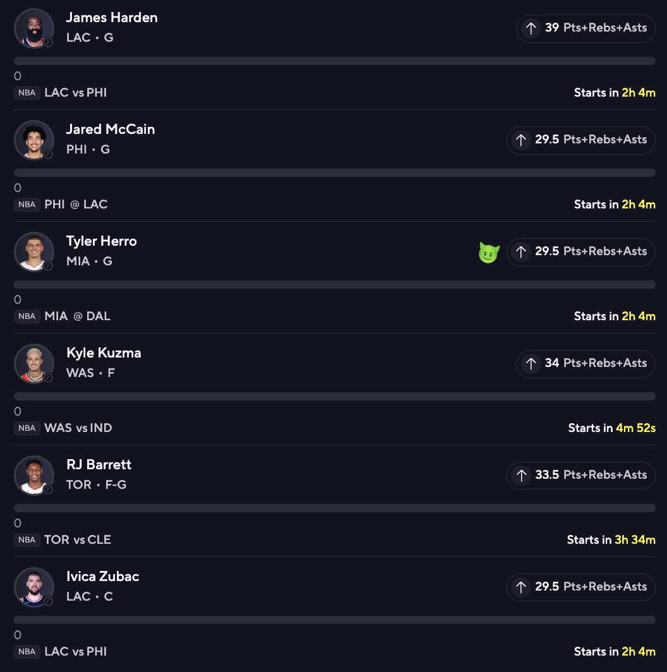Click the up arrow on Harden's 39 pick
667x672 pixels.
[x=531, y=28]
